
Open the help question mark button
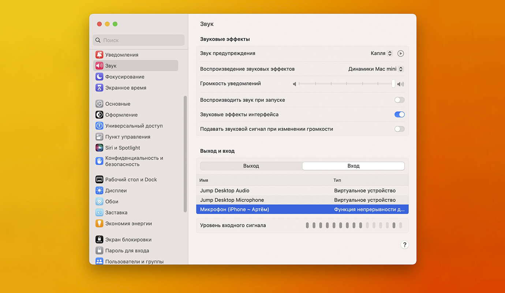[404, 245]
